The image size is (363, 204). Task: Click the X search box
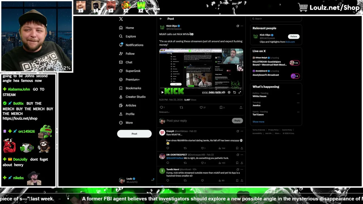(x=276, y=19)
